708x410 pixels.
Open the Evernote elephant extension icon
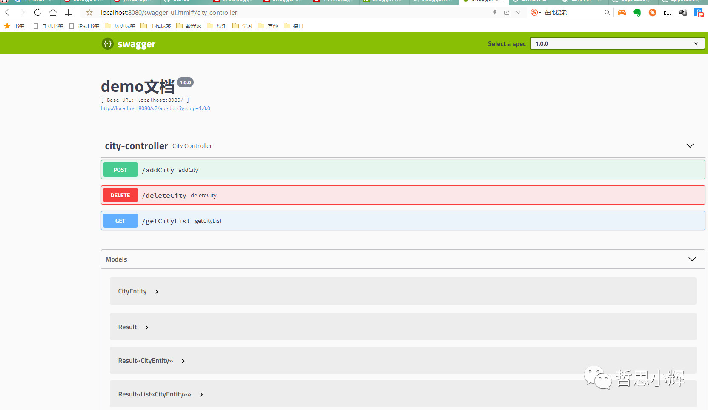[x=637, y=13]
